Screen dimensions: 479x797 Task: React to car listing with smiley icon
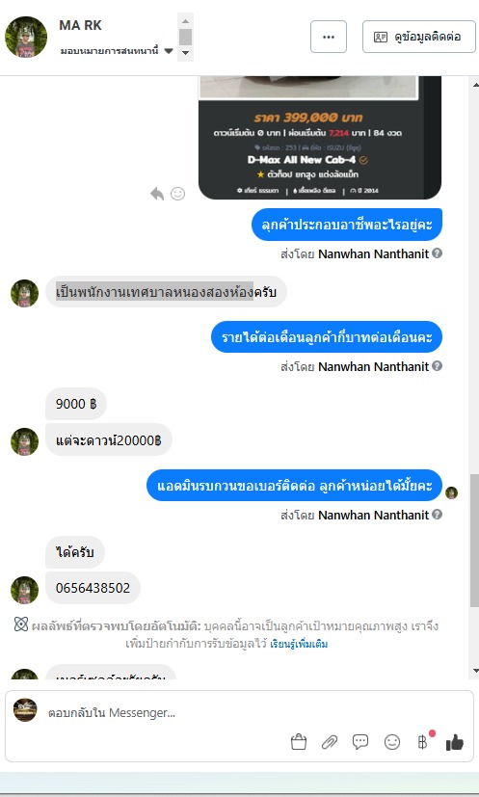coord(177,194)
